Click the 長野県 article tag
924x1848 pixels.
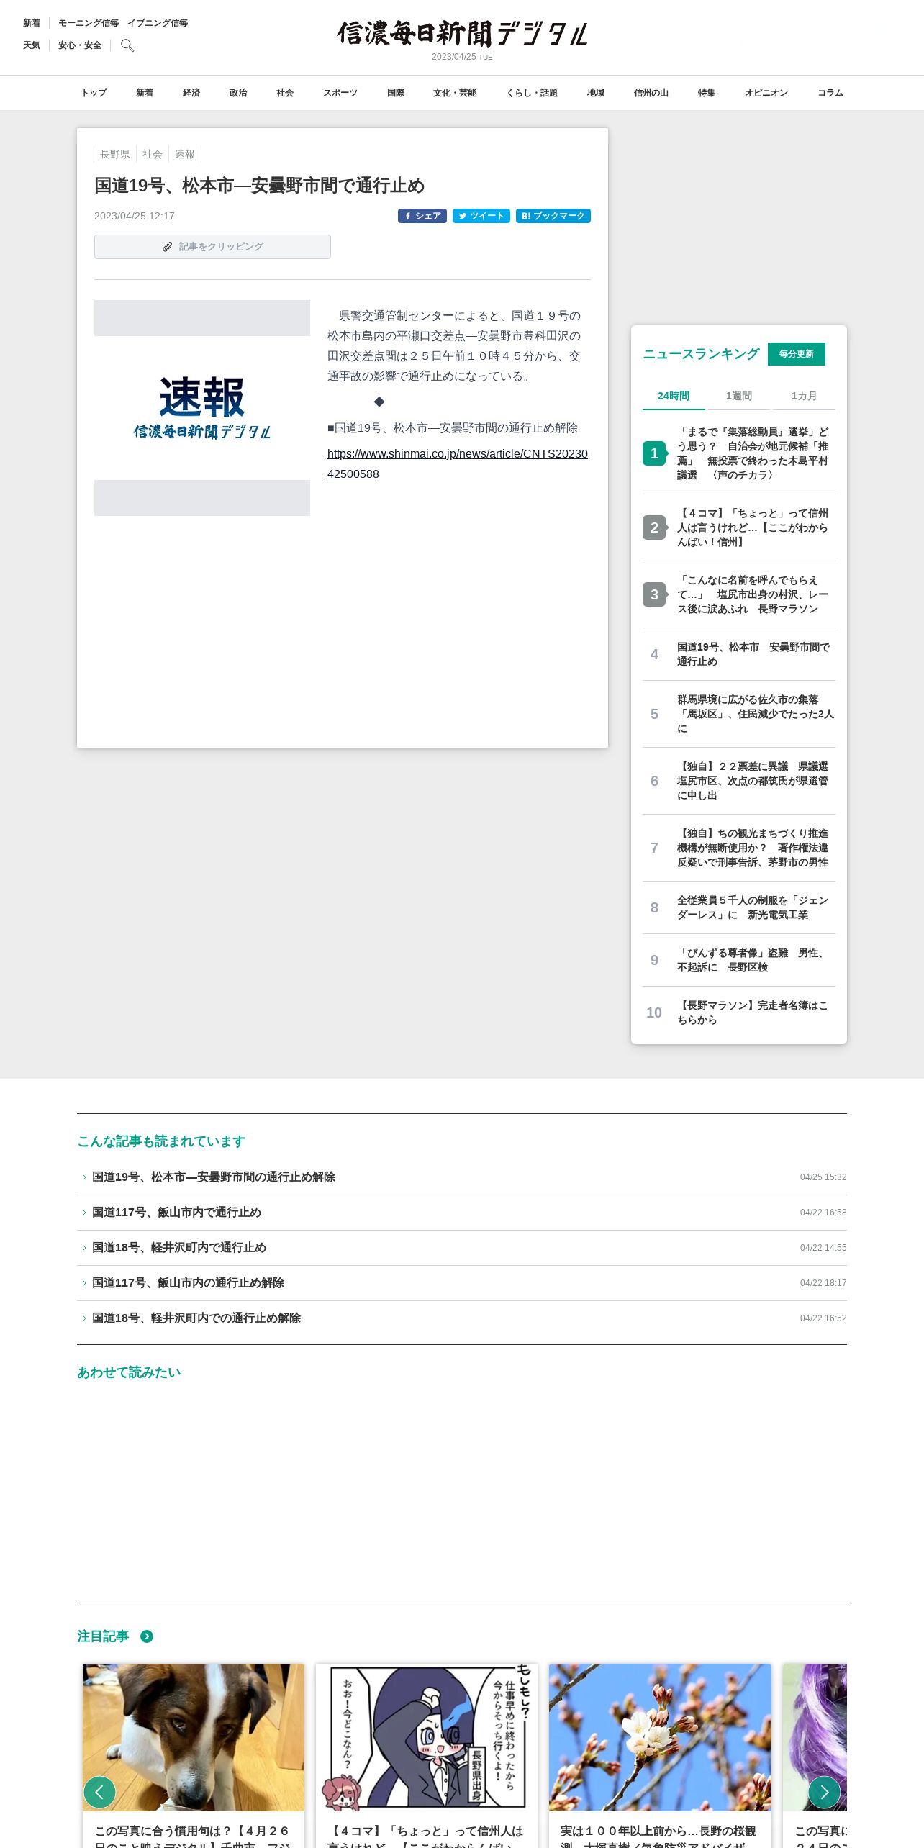coord(115,154)
